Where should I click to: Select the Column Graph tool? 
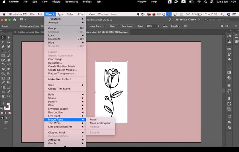[x=9, y=87]
